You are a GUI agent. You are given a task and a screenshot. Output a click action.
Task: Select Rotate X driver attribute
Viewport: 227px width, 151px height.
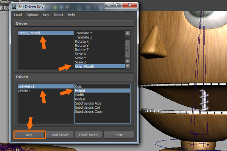tap(100, 42)
